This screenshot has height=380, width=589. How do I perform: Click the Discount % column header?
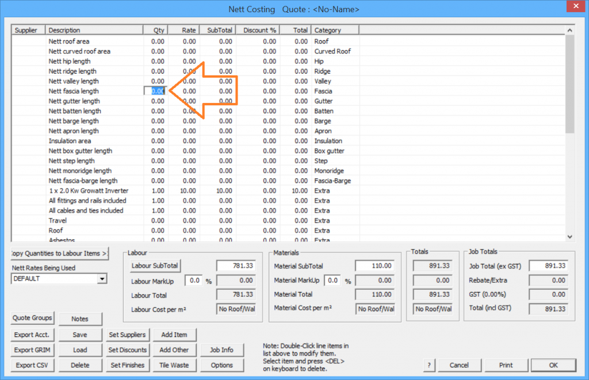tap(258, 30)
